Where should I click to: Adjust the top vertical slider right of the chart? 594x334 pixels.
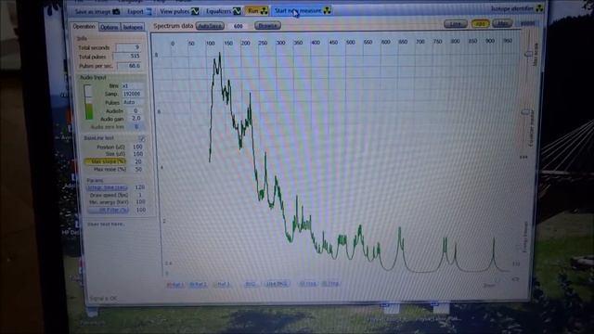[x=528, y=54]
